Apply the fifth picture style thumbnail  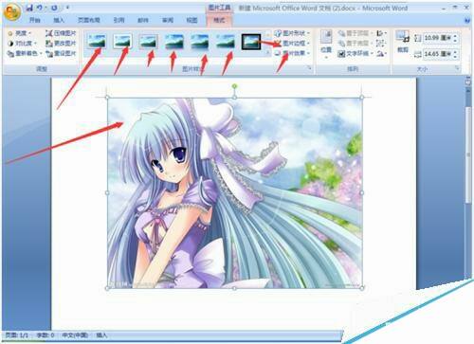click(200, 42)
